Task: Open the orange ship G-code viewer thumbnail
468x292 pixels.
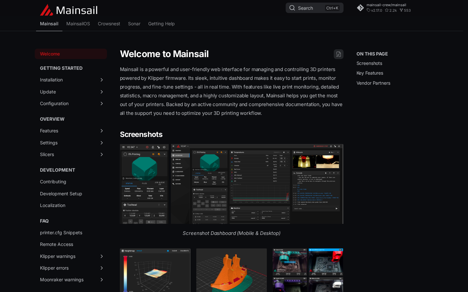Action: click(x=231, y=270)
